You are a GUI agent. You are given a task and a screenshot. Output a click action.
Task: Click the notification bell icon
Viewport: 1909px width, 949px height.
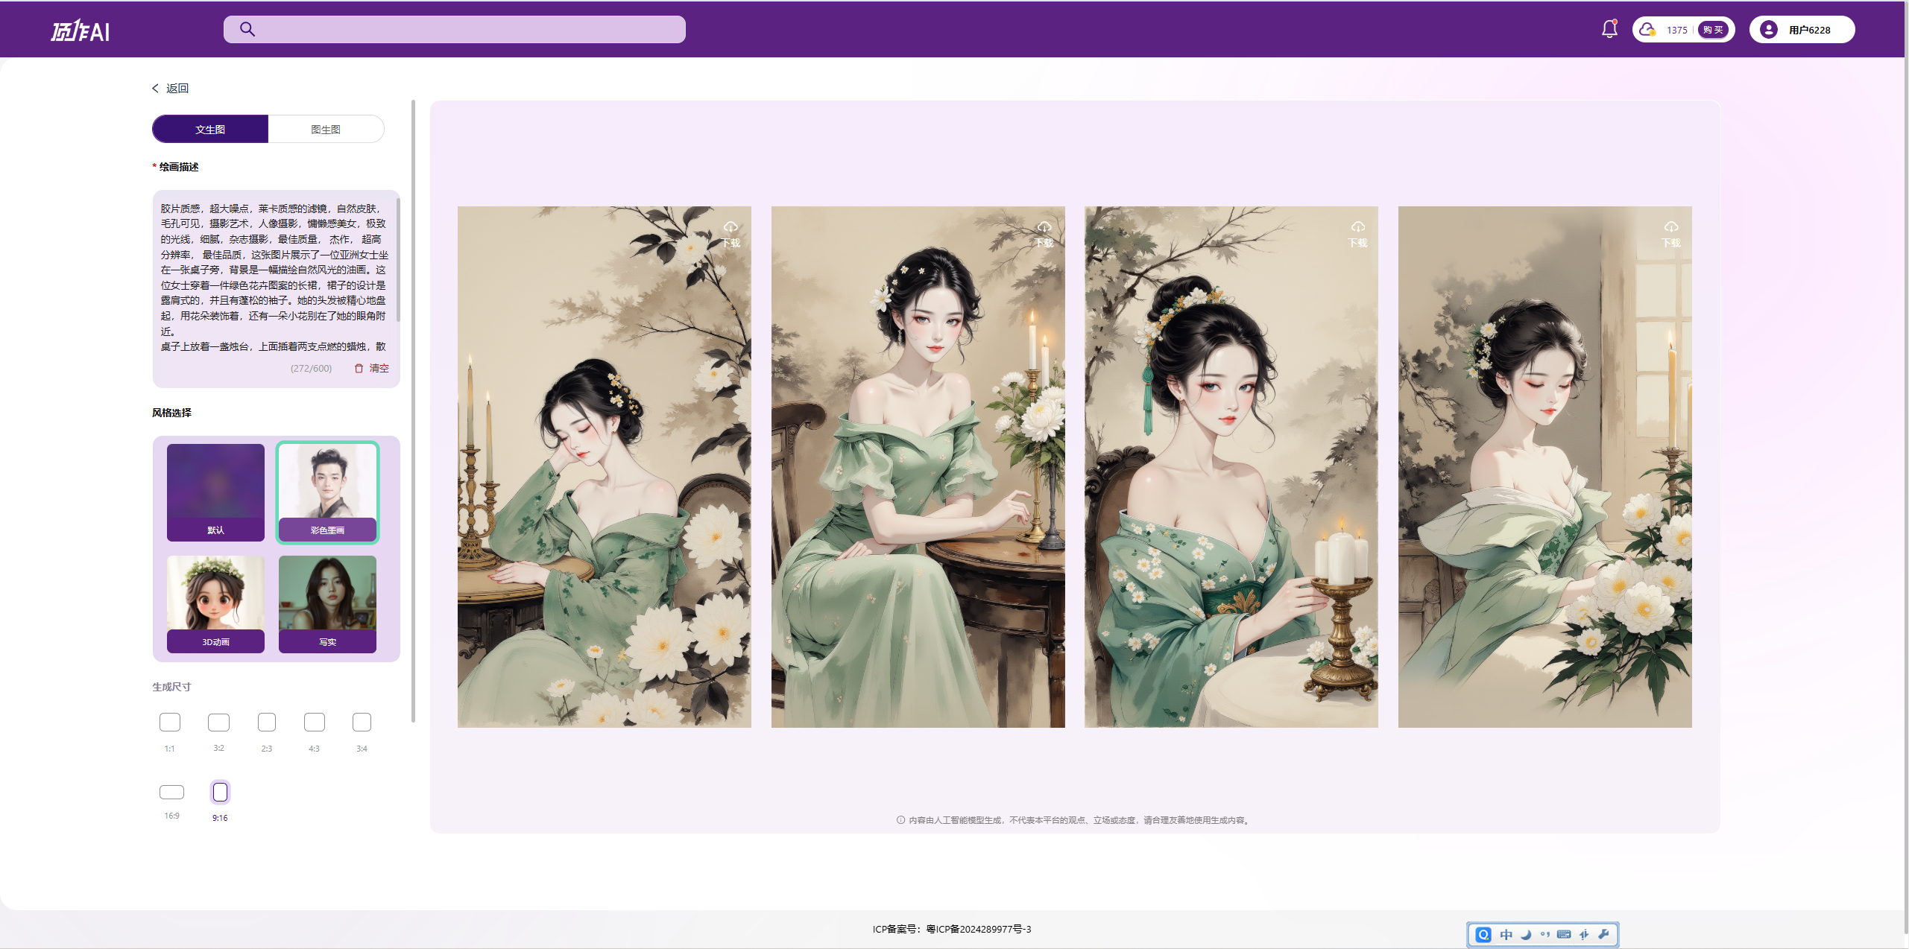click(1609, 29)
